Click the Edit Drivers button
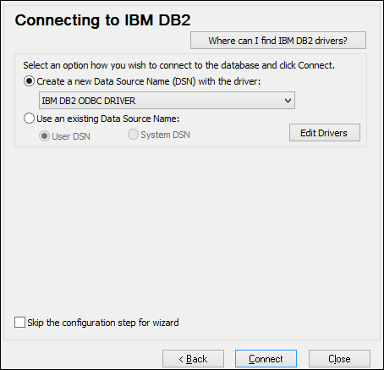The height and width of the screenshot is (370, 384). pos(325,133)
